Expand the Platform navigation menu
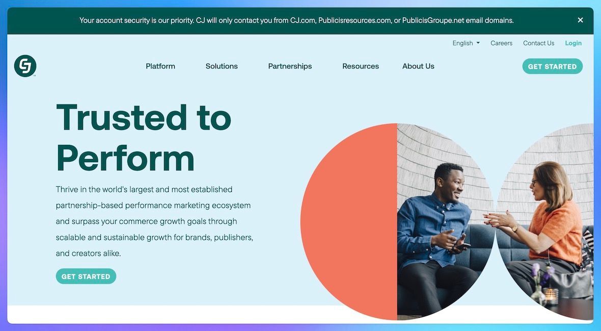601x331 pixels. 160,66
